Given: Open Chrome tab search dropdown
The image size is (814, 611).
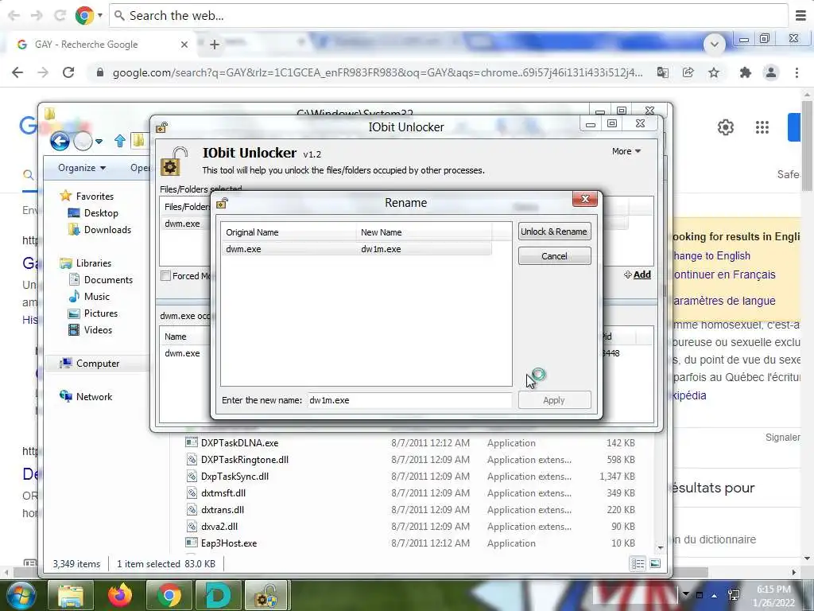Looking at the screenshot, I should pos(715,45).
